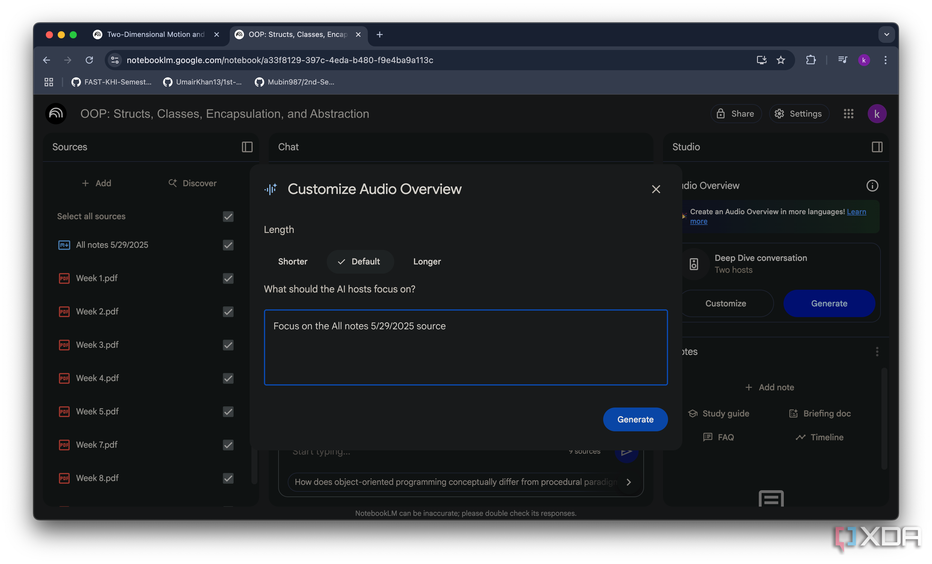Reload the page in Chrome
Screen dimensions: 932x564
[x=89, y=60]
